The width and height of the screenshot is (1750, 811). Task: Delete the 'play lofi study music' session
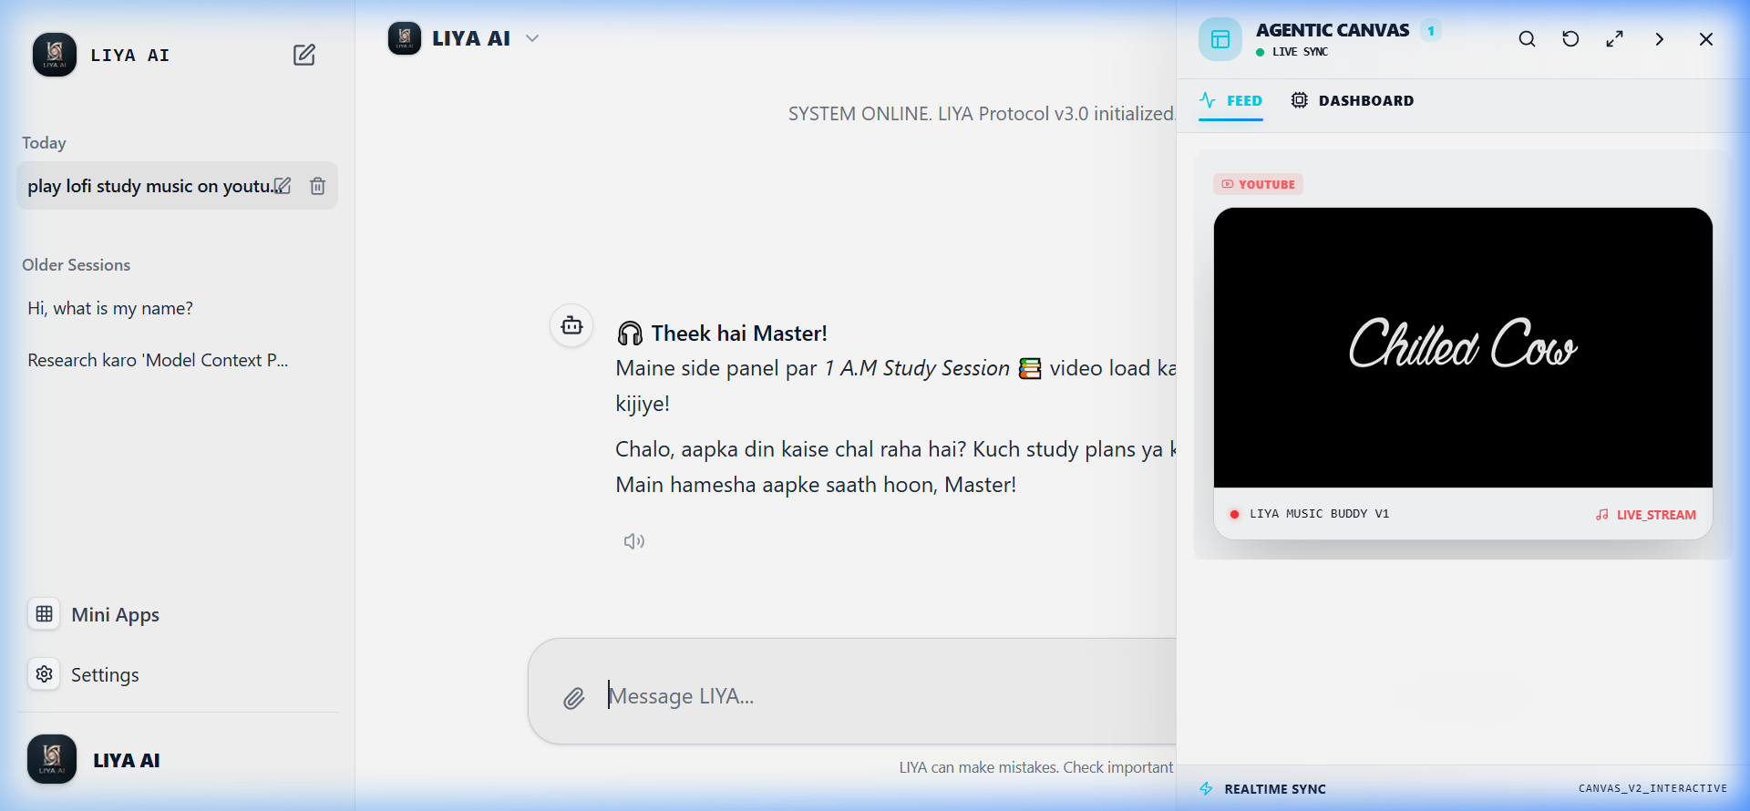point(317,186)
